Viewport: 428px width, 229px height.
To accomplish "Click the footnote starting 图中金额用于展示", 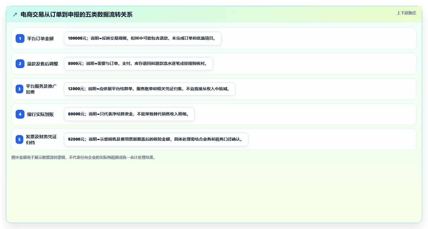I will tap(83, 157).
